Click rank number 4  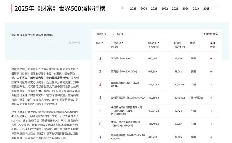coord(100,98)
